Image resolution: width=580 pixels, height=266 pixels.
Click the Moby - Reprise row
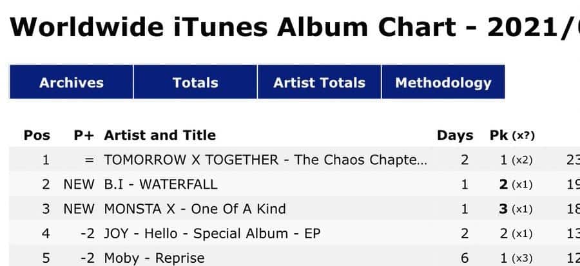click(154, 258)
